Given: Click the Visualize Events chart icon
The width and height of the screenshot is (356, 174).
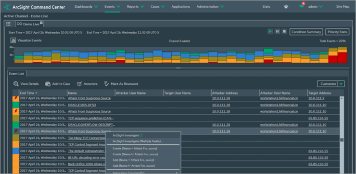Looking at the screenshot, I should tap(13, 40).
